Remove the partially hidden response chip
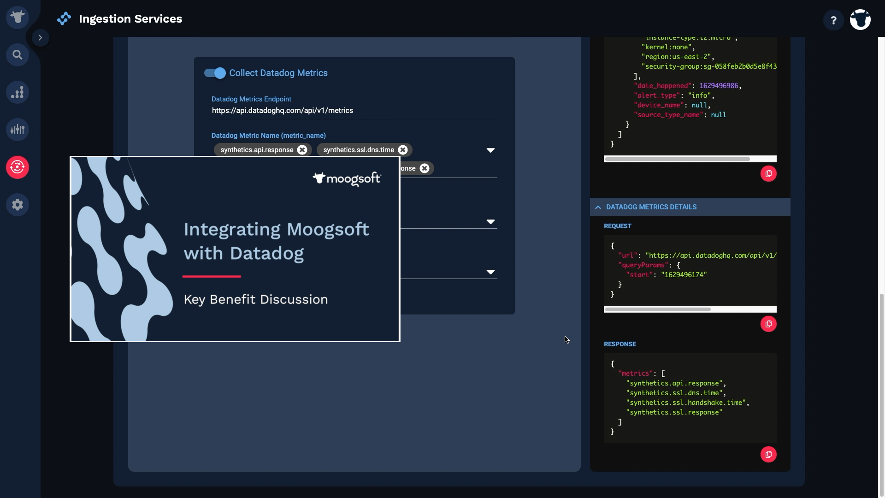Image resolution: width=885 pixels, height=498 pixels. coord(425,168)
